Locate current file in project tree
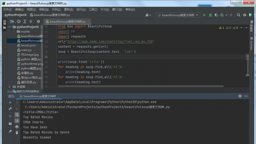256x144 pixels. click(19, 22)
